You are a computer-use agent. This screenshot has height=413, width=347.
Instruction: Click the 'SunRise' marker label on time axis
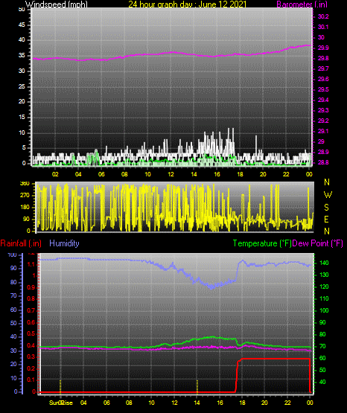pos(61,403)
